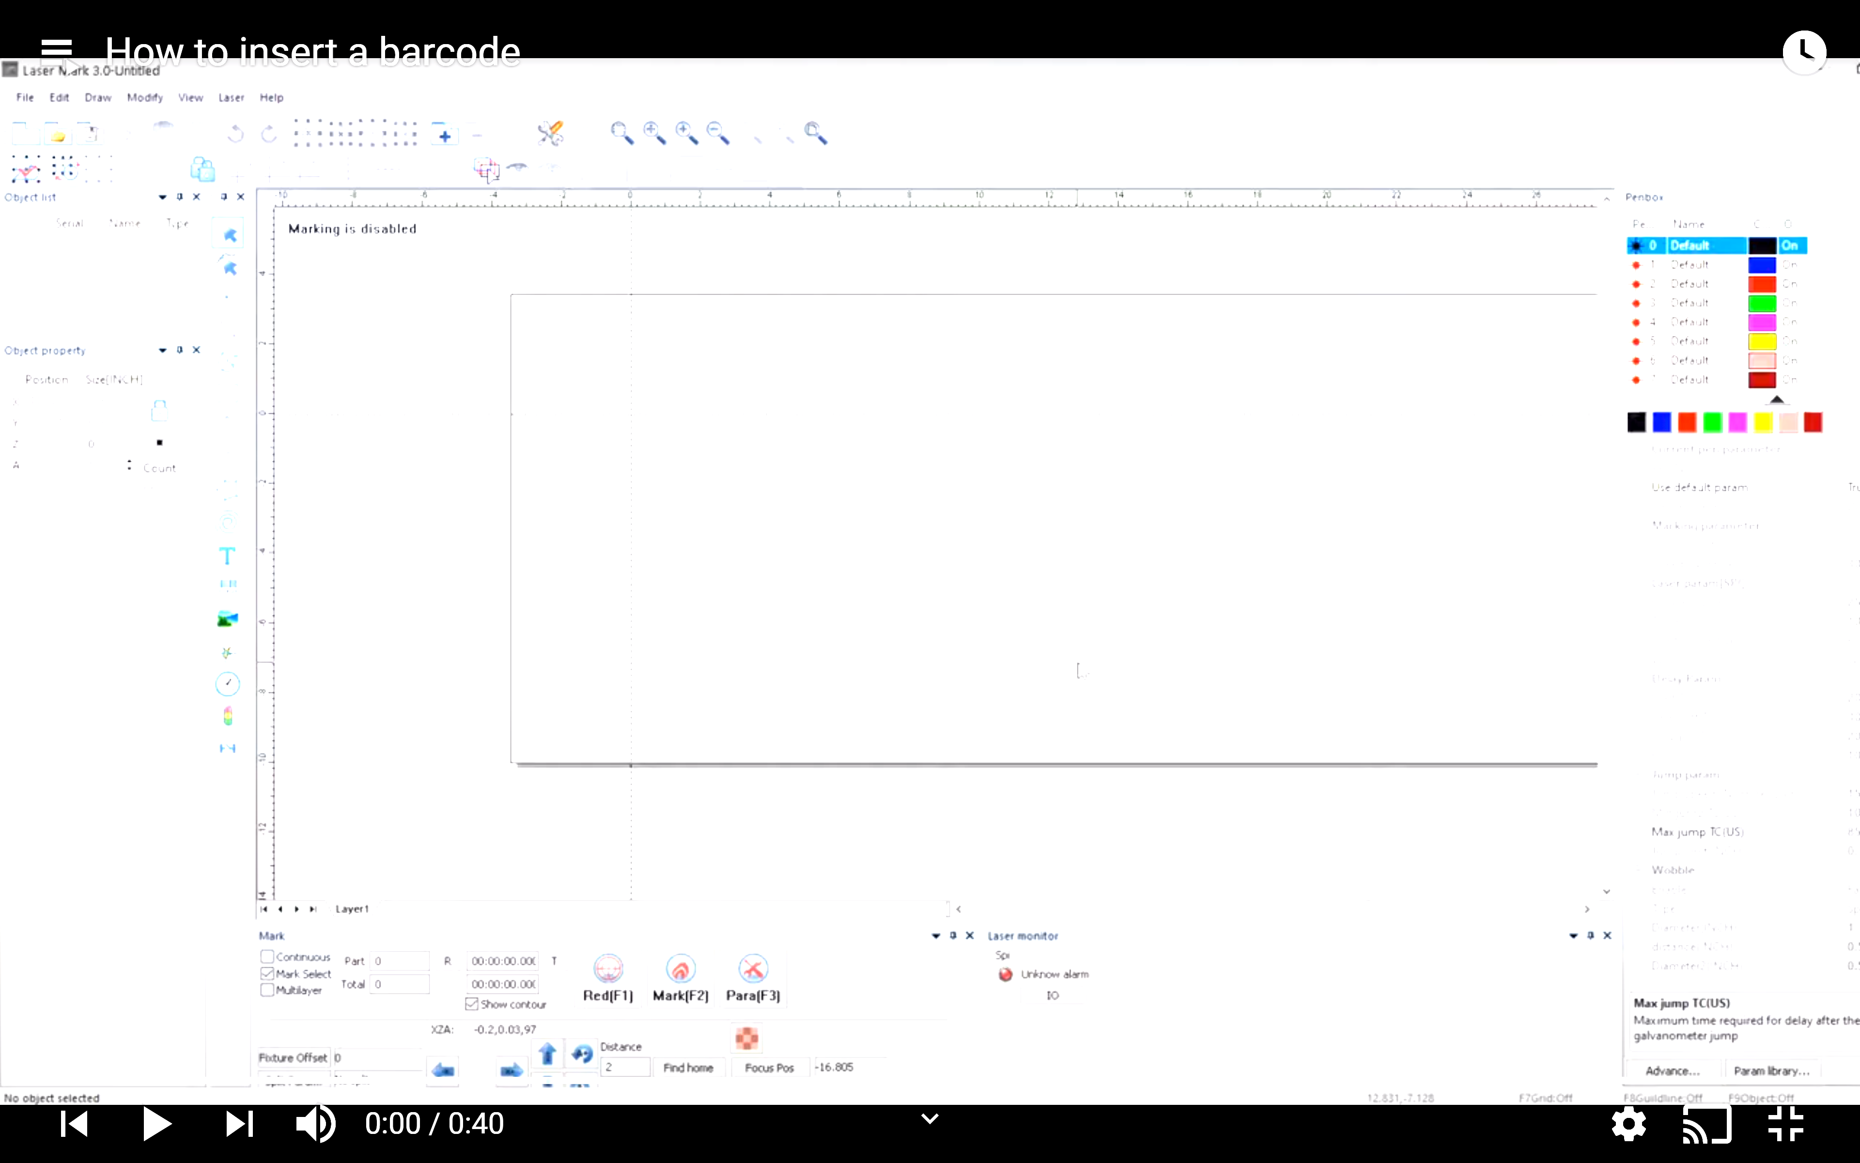Expand the Object property panel dropdown arrow
1860x1163 pixels.
tap(162, 351)
